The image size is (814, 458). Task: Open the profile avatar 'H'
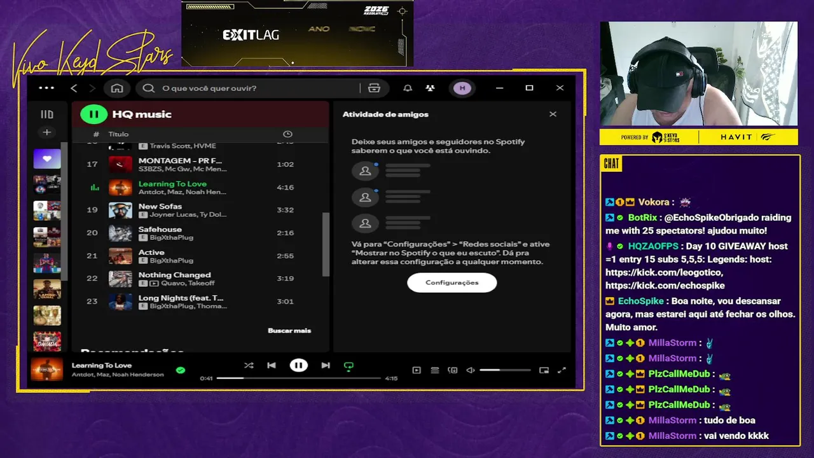click(x=462, y=88)
